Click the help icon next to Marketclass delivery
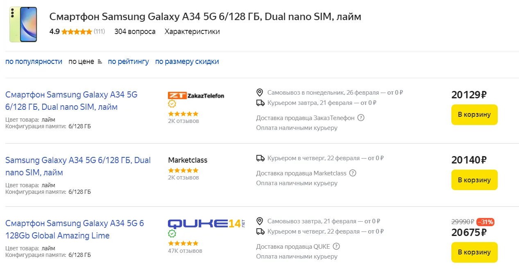This screenshot has width=519, height=270. point(353,173)
